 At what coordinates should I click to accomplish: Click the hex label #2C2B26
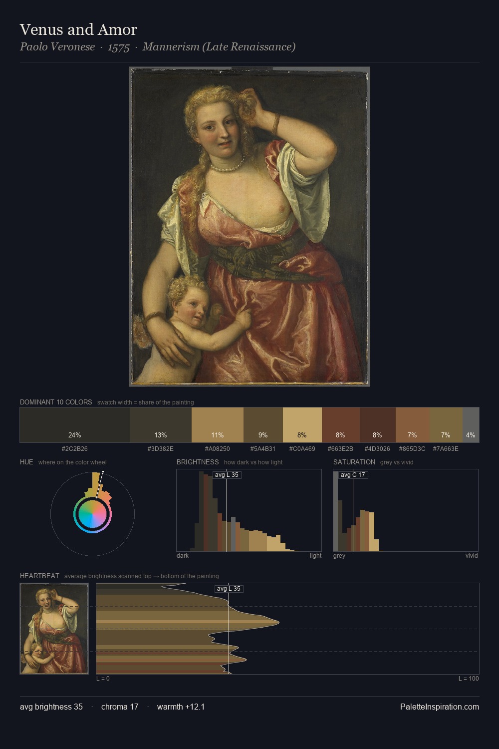tap(75, 449)
